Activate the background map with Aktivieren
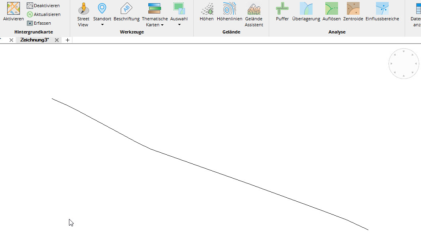The image size is (421, 238). coord(13,12)
